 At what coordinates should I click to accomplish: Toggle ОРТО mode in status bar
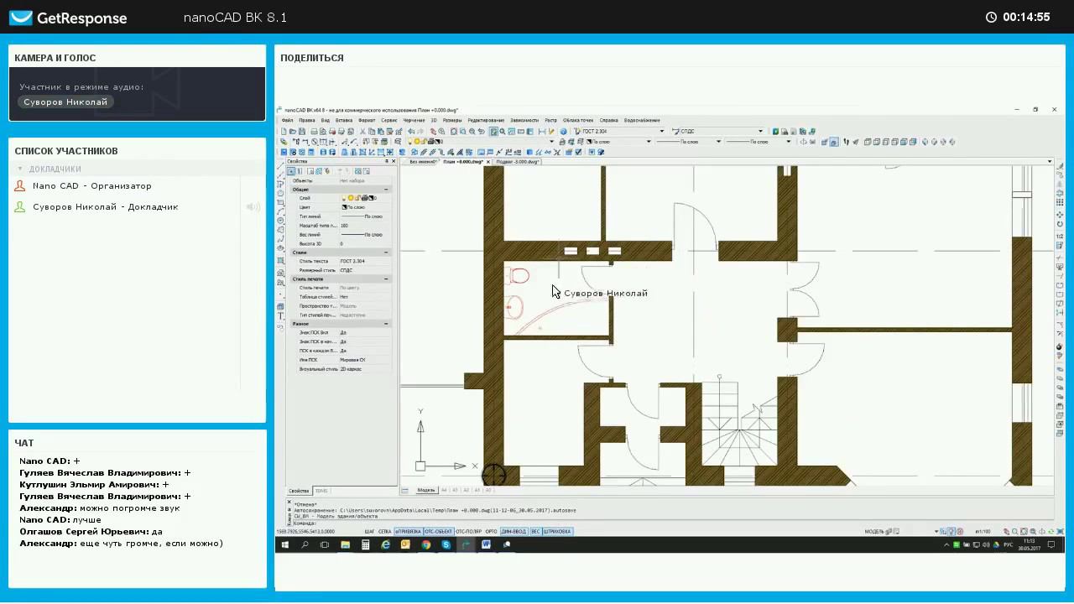point(491,531)
